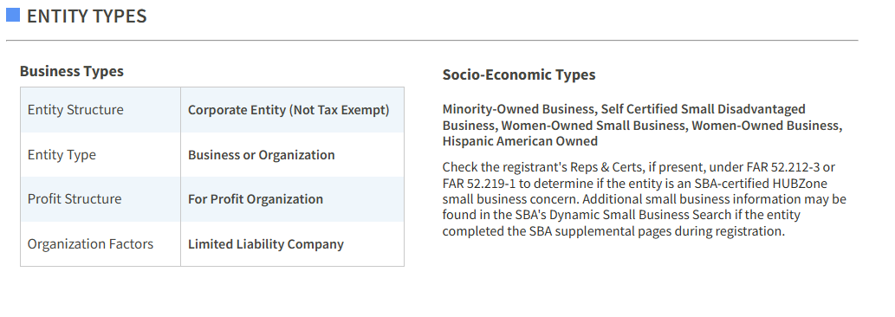Viewport: 895px width, 317px height.
Task: Click the For Profit Organization value
Action: click(x=256, y=199)
